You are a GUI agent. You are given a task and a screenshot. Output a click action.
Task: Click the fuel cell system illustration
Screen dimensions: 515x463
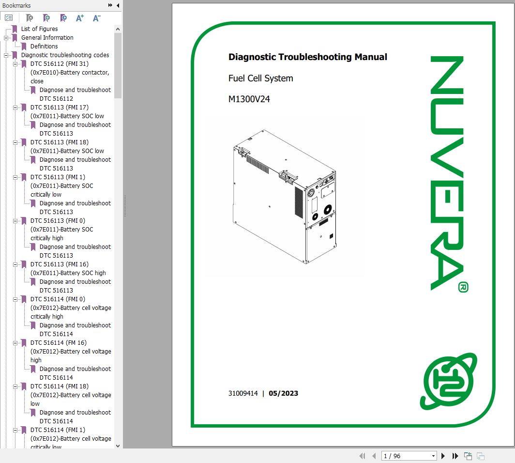pos(285,197)
